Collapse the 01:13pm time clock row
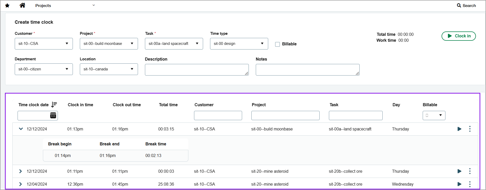The image size is (486, 190). click(21, 129)
